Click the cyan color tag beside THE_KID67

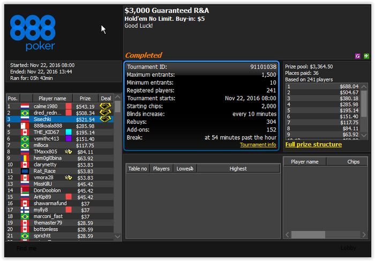coord(69,132)
